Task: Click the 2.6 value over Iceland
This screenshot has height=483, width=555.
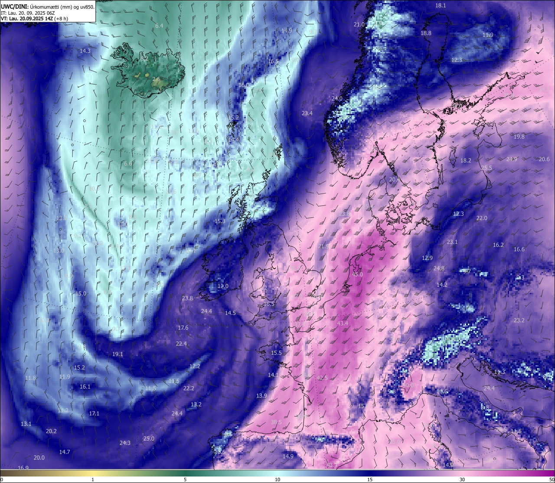Action: (156, 79)
